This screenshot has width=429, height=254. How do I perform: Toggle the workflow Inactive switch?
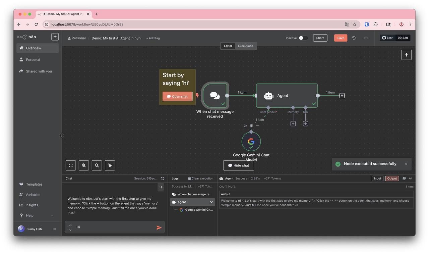(x=303, y=38)
